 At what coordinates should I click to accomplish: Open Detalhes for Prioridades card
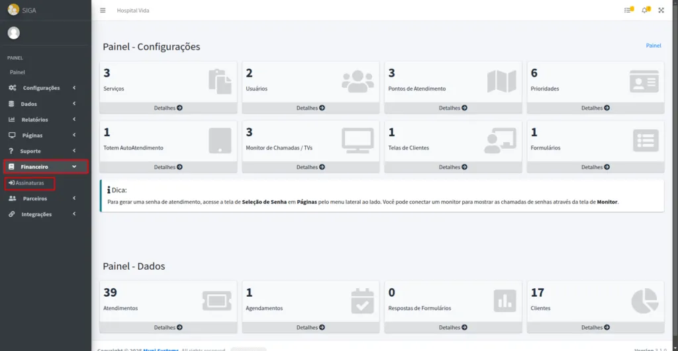595,108
